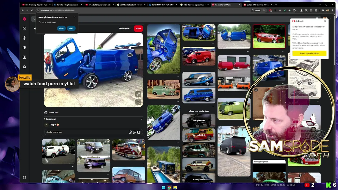Attach a photo to the comment
The width and height of the screenshot is (338, 190).
point(139,132)
